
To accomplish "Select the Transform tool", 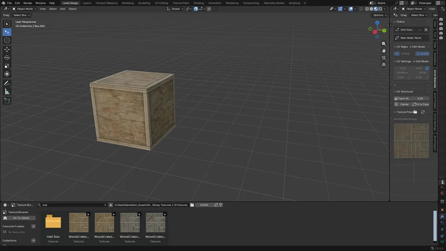I will (7, 74).
